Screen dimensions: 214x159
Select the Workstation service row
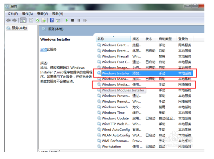coord(144,147)
